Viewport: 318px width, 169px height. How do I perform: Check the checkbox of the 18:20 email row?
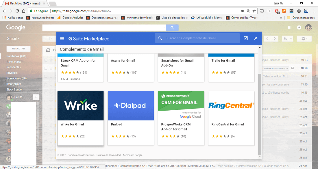pyautogui.click(x=46, y=68)
